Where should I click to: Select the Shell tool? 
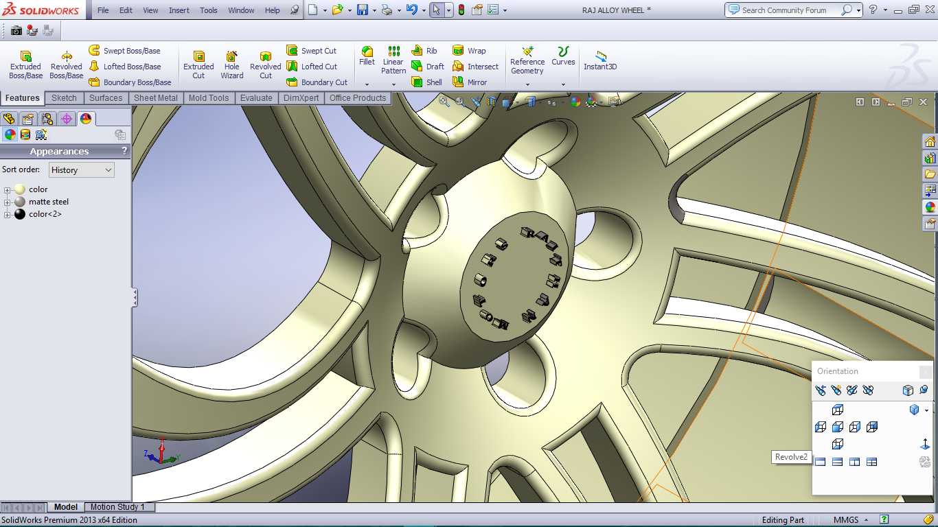pyautogui.click(x=427, y=82)
